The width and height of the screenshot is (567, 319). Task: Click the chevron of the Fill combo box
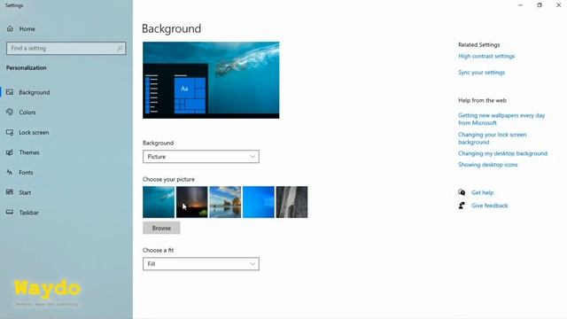(252, 264)
